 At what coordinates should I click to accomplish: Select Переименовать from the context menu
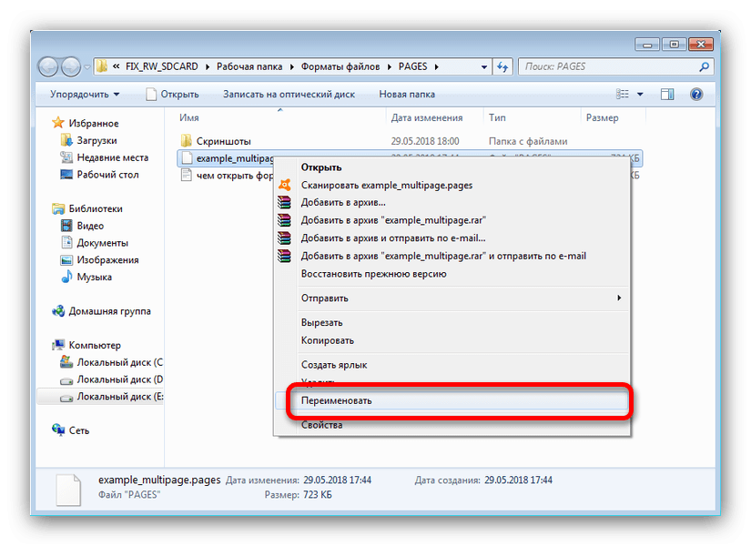336,400
